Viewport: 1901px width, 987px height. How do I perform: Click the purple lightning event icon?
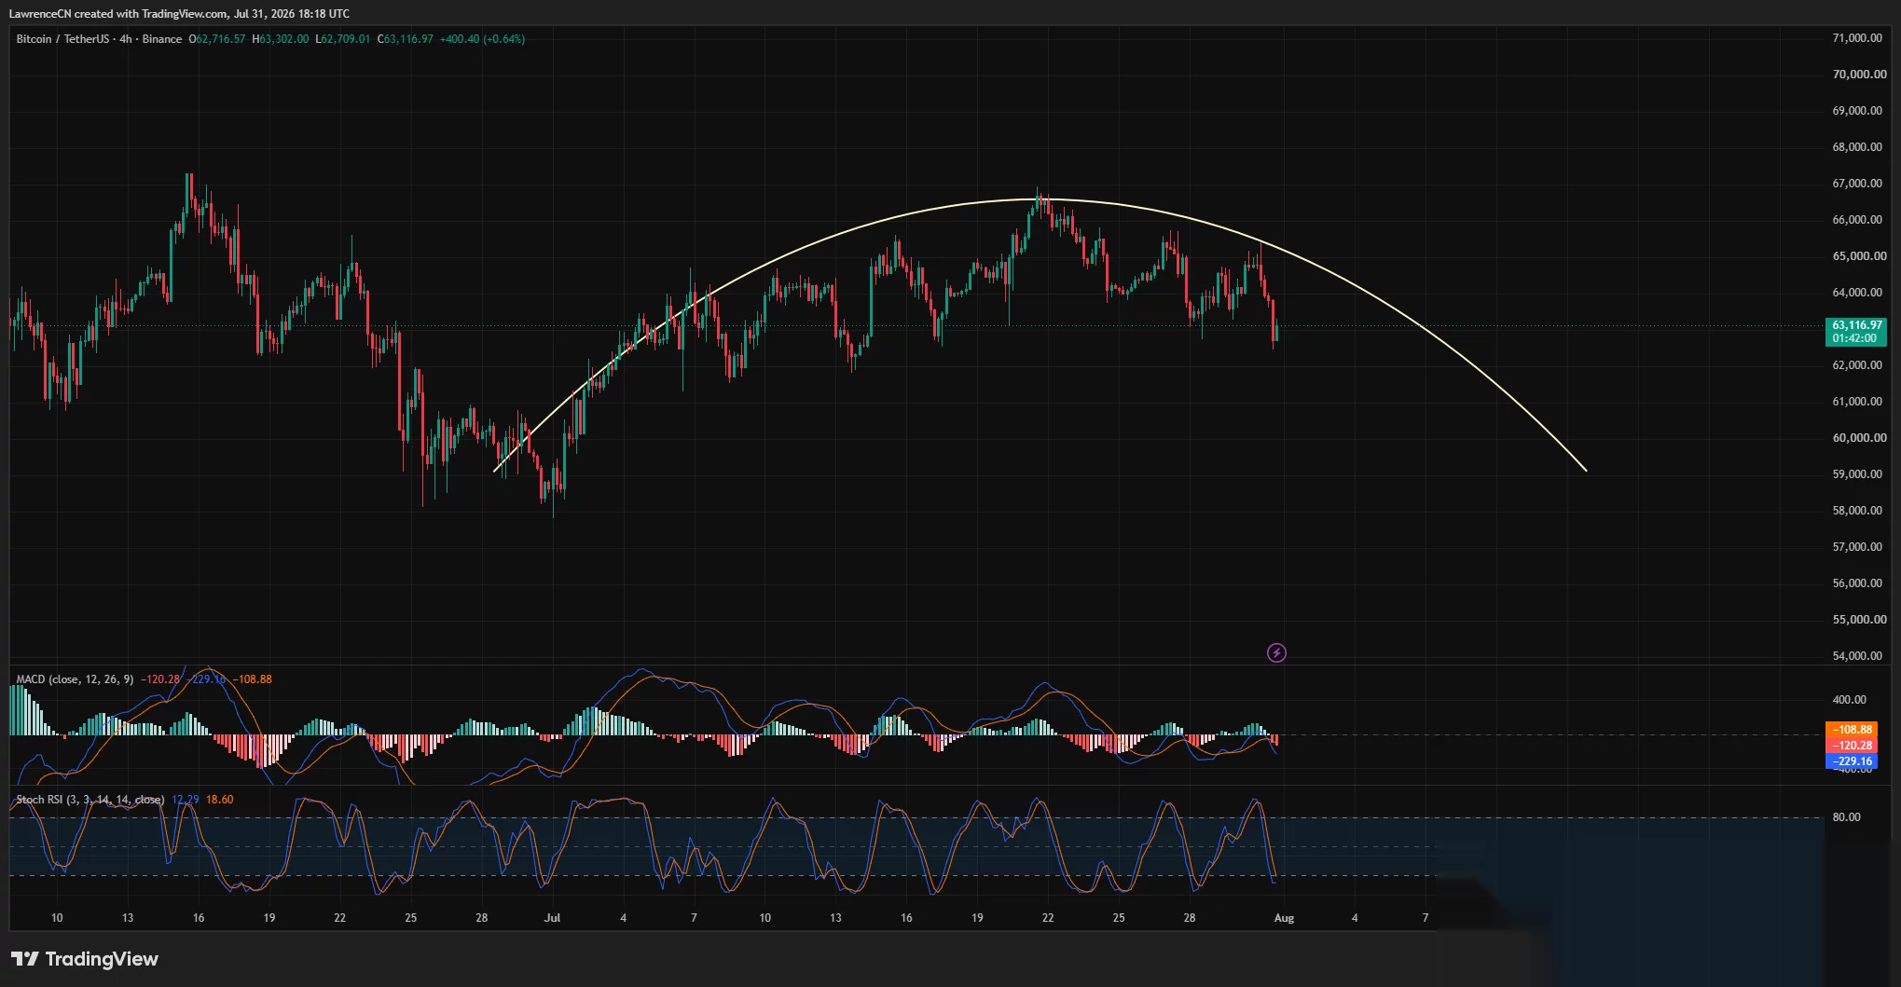(1276, 653)
